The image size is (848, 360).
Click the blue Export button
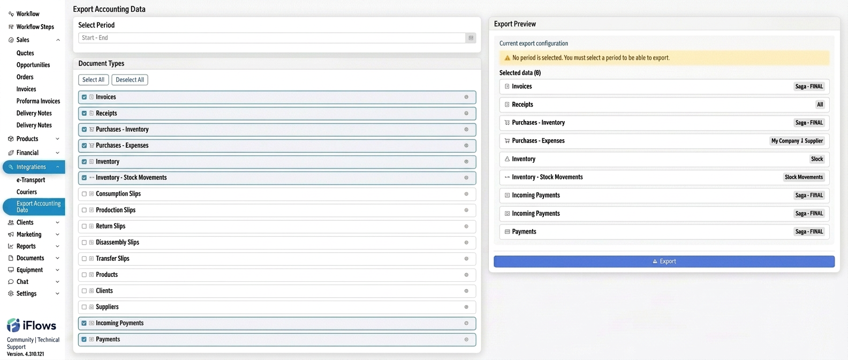(x=664, y=261)
